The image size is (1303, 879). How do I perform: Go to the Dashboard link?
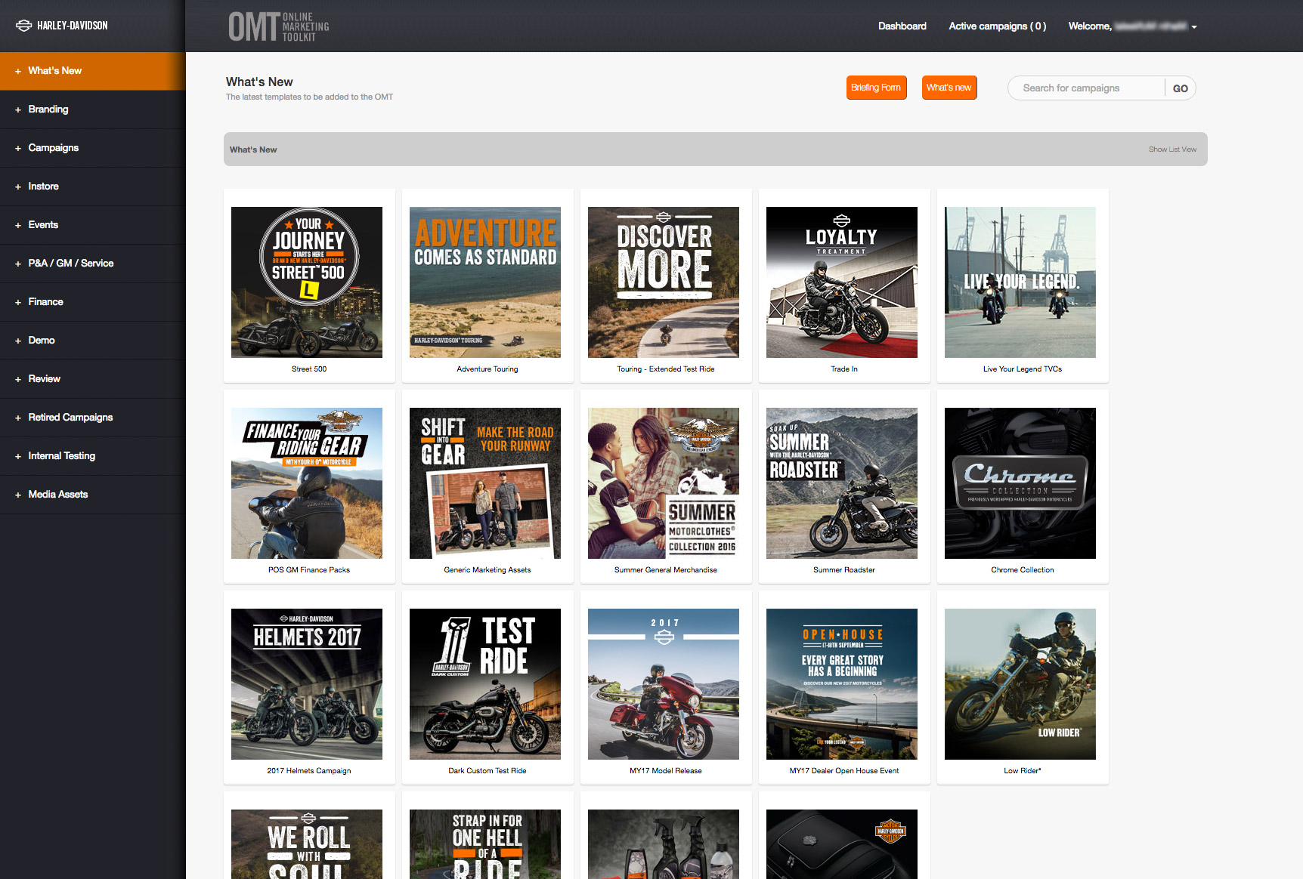[x=902, y=26]
